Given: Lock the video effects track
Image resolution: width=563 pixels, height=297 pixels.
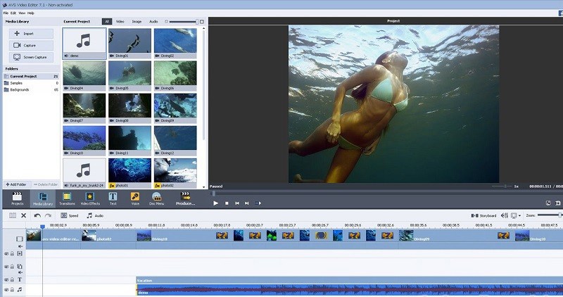Looking at the screenshot, I should coord(12,253).
